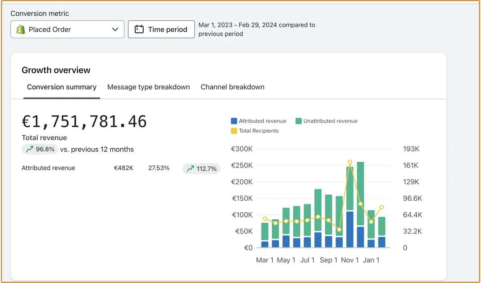Toggle Total Recipients legend label
Screen dimensions: 481x283
pos(259,131)
